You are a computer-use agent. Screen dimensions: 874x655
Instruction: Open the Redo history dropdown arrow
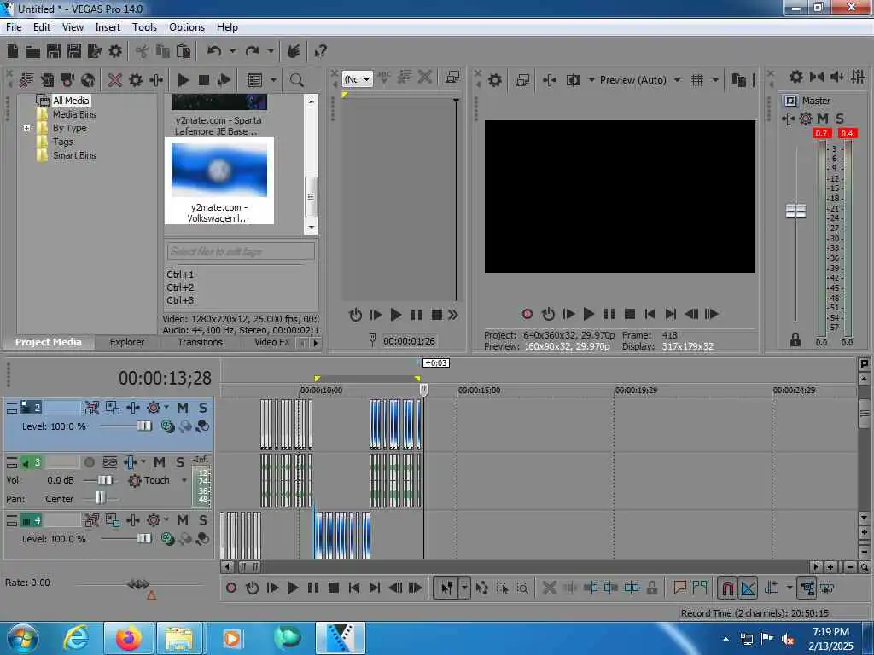point(271,52)
